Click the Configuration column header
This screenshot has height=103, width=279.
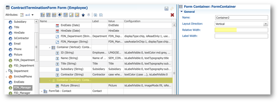pyautogui.click(x=147, y=21)
